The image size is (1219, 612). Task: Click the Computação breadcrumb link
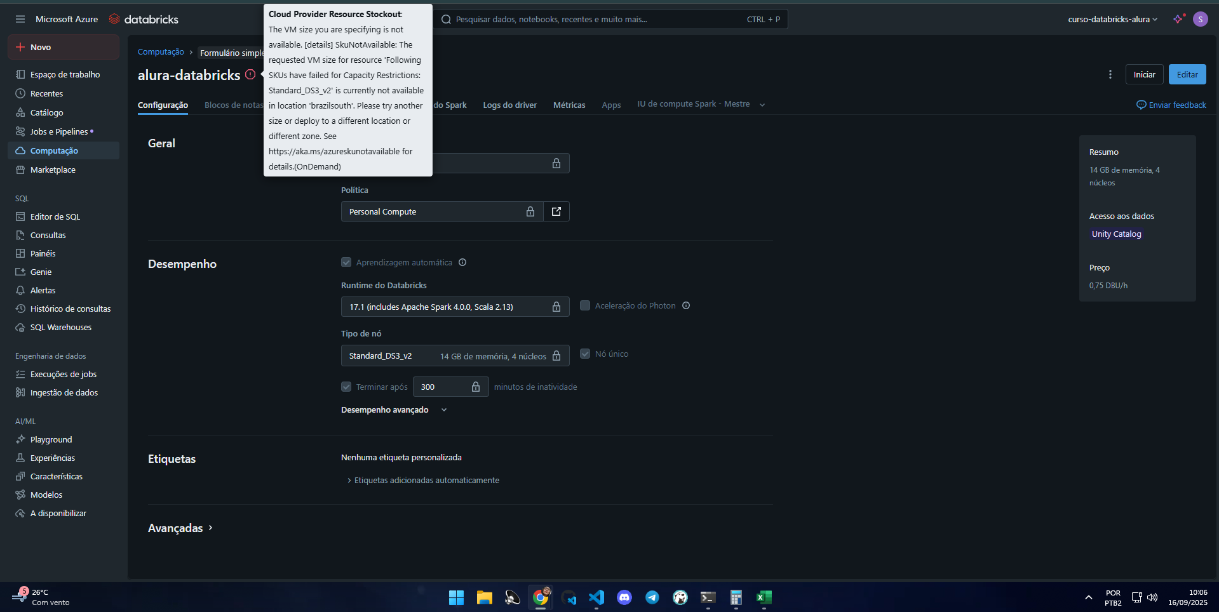tap(161, 52)
